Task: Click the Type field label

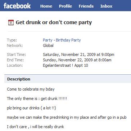Action: point(12,40)
